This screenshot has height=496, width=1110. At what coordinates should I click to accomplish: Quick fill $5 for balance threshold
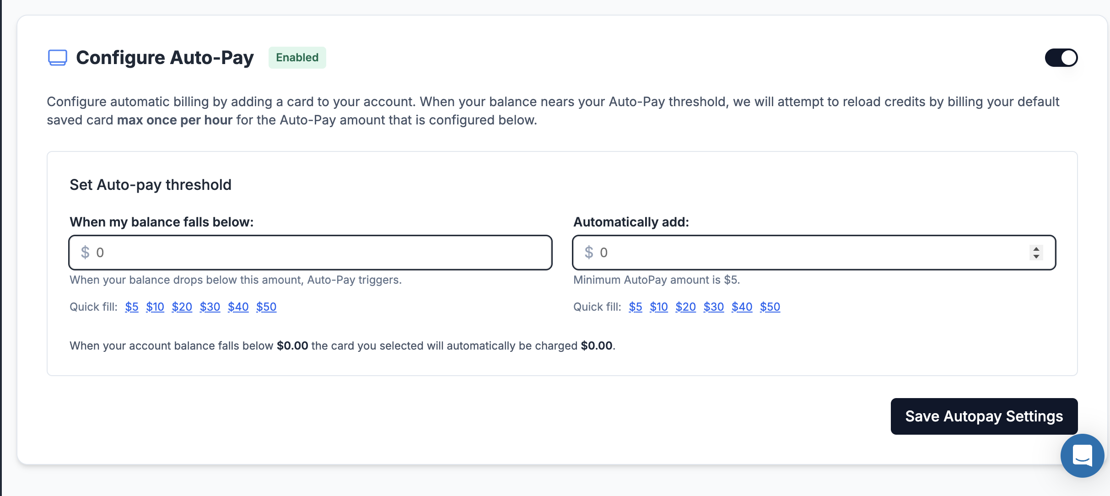click(132, 307)
